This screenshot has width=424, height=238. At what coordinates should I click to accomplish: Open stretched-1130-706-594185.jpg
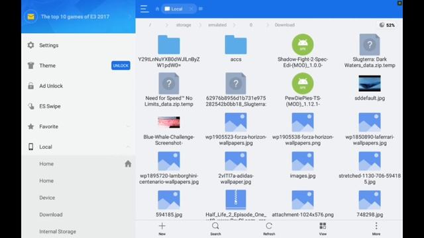[370, 168]
